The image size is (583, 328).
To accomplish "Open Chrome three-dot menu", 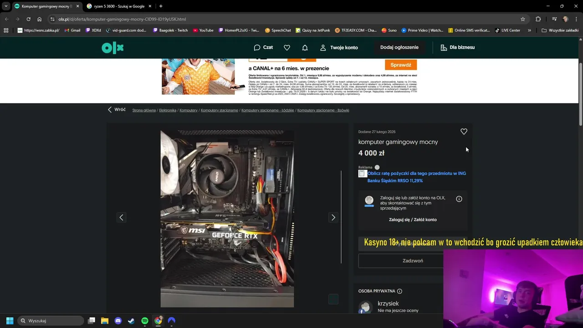I will tap(576, 19).
